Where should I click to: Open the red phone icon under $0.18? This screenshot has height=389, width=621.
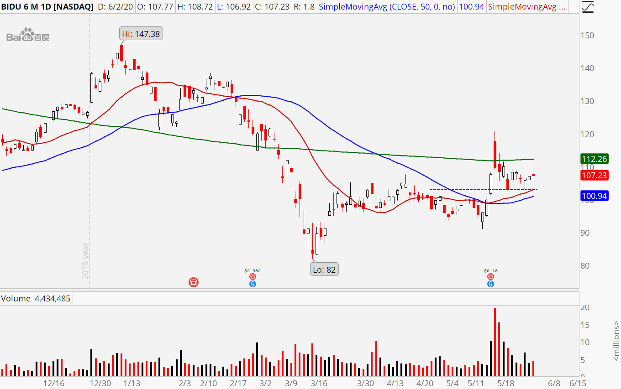click(490, 277)
